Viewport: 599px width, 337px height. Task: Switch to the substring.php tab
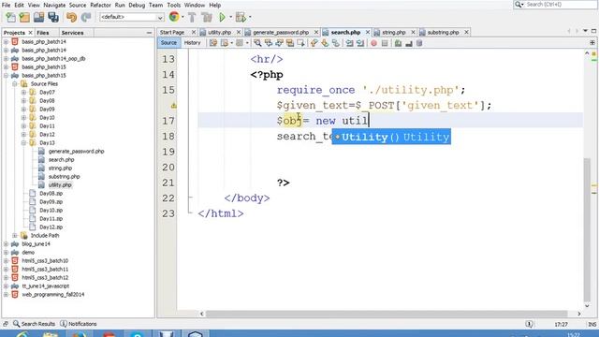(443, 33)
